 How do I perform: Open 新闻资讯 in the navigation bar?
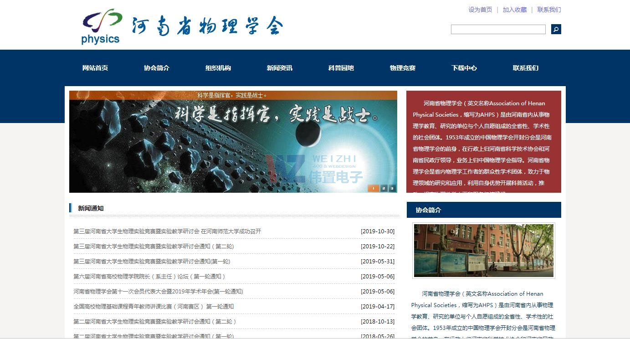(280, 68)
